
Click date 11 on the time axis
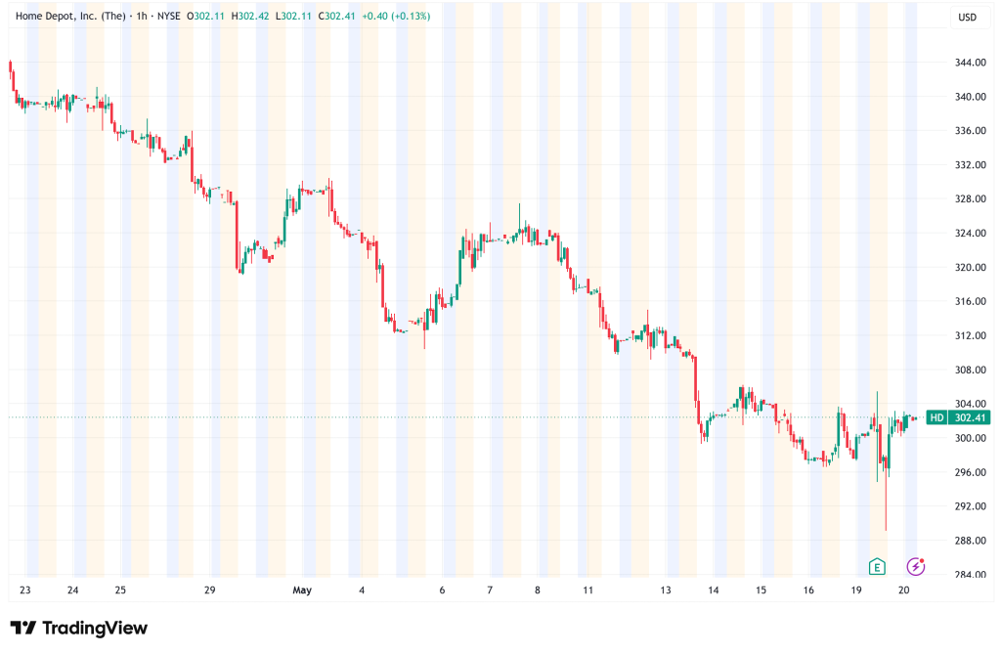tap(588, 590)
